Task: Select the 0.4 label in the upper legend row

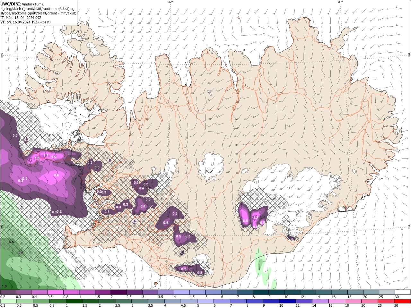Action: [34, 297]
